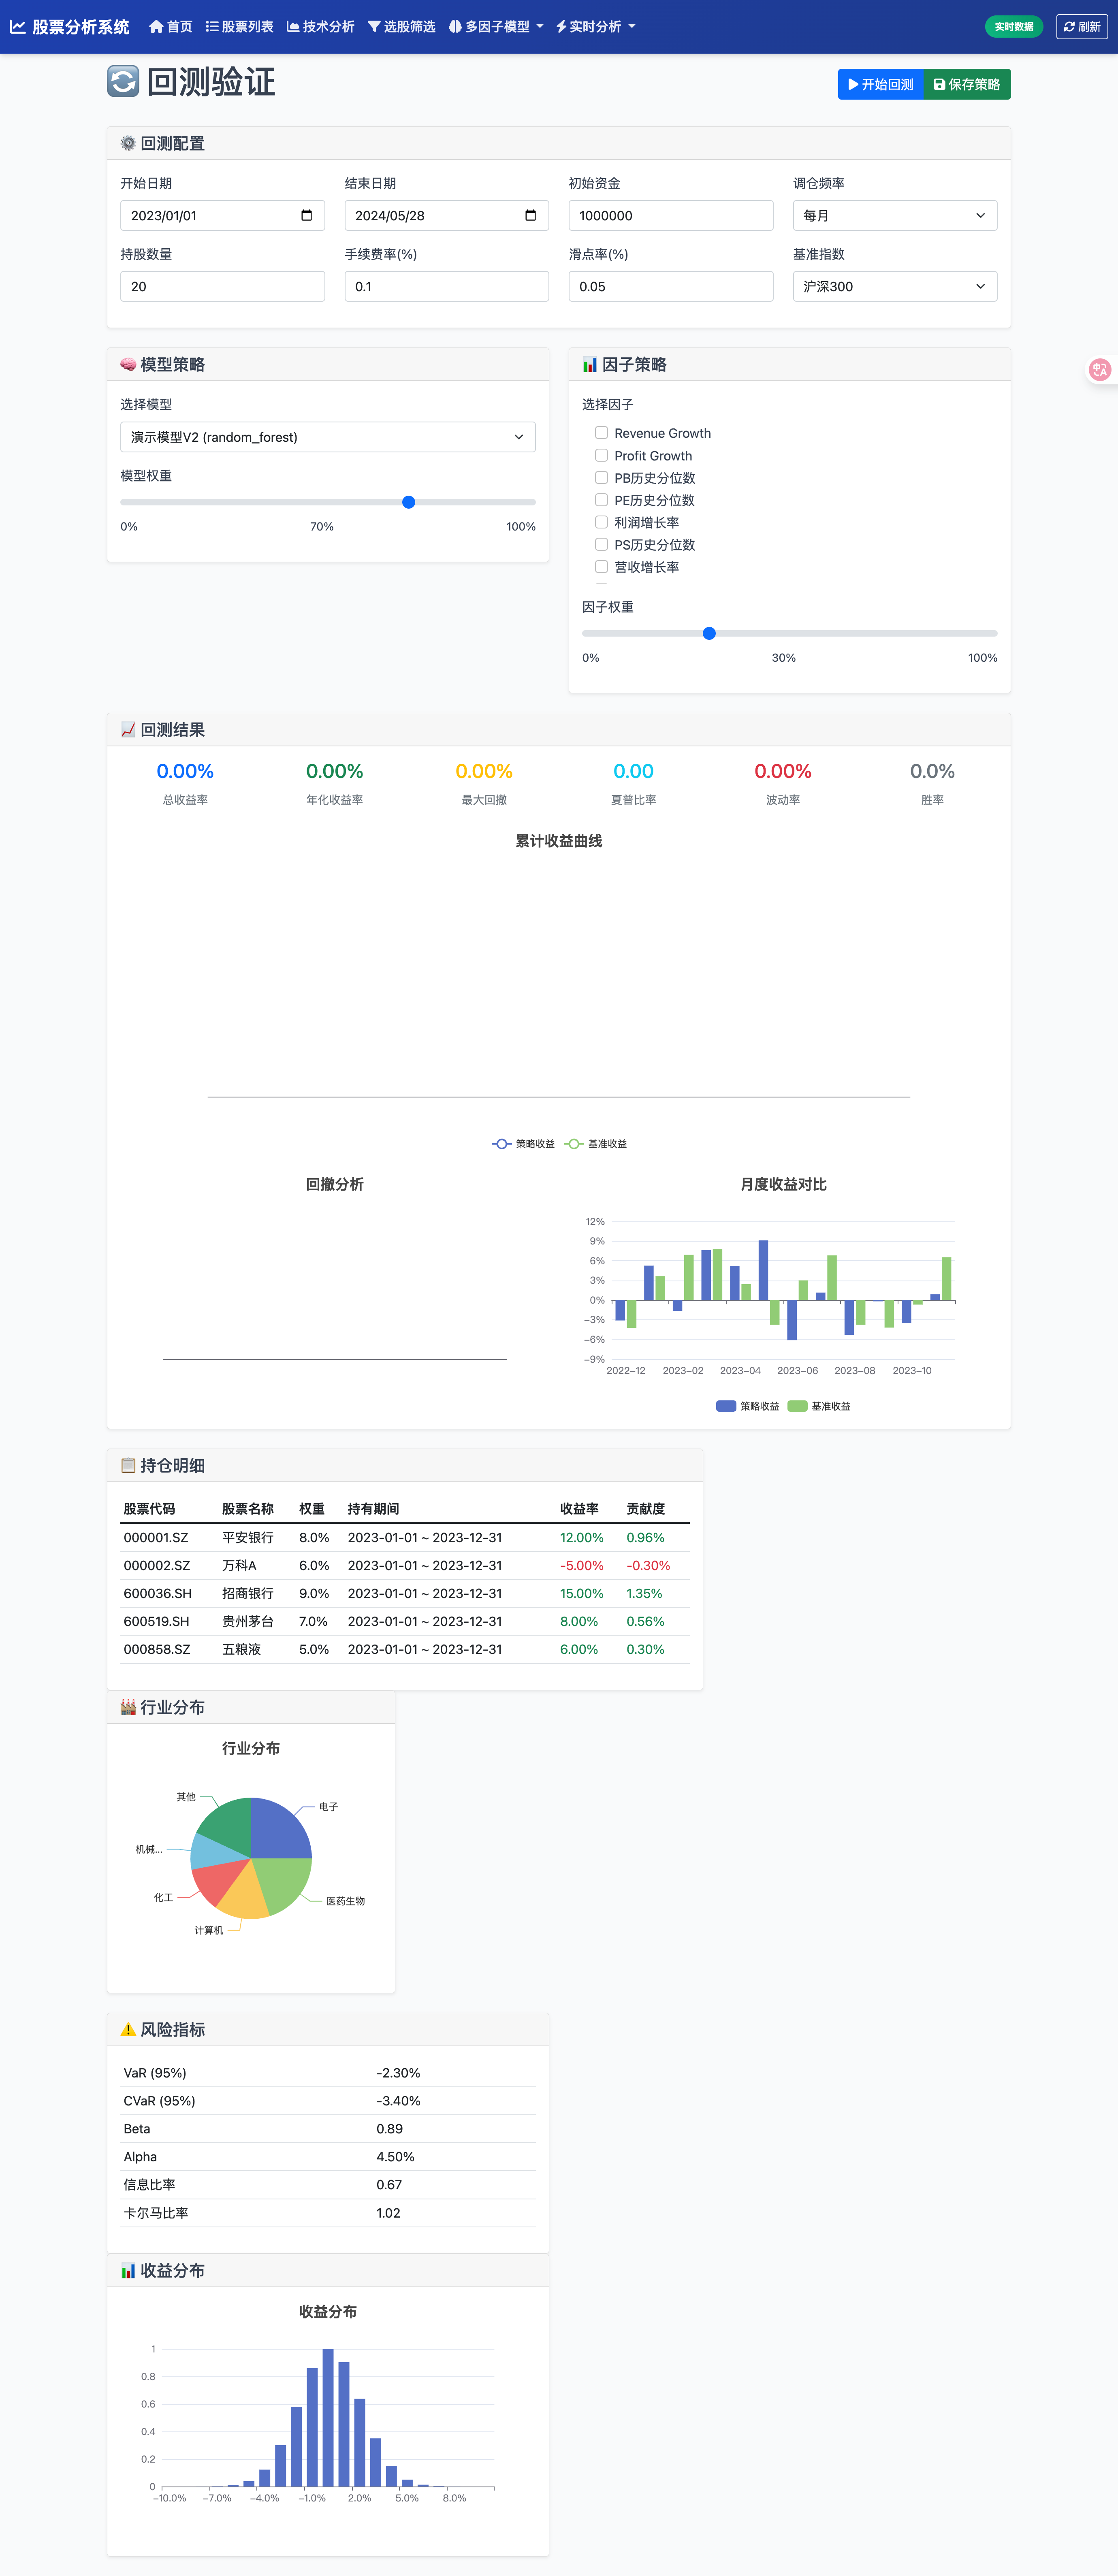
Task: Go to 股票列表 in the navbar
Action: click(x=240, y=27)
